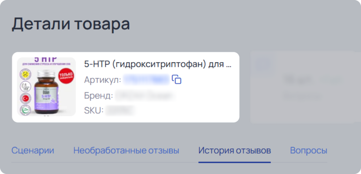Select the История отзывов tab
Image resolution: width=361 pixels, height=174 pixels.
pos(234,151)
